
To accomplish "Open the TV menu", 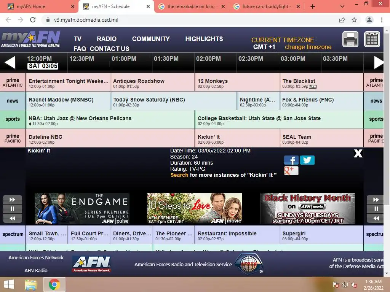I will pos(78,39).
